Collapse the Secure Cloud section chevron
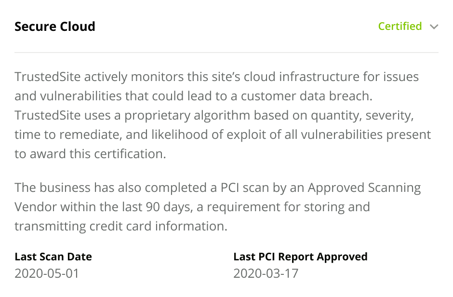This screenshot has width=453, height=297. pyautogui.click(x=434, y=27)
